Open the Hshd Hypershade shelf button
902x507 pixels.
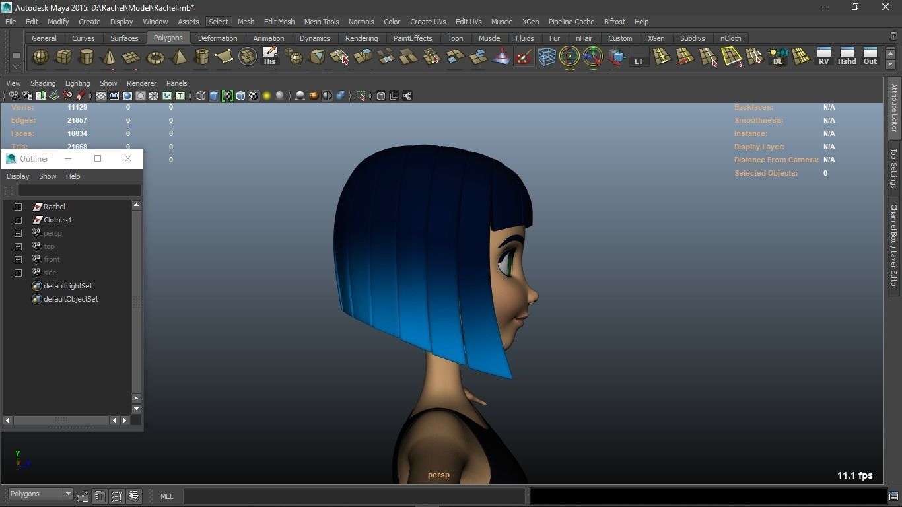click(x=847, y=57)
